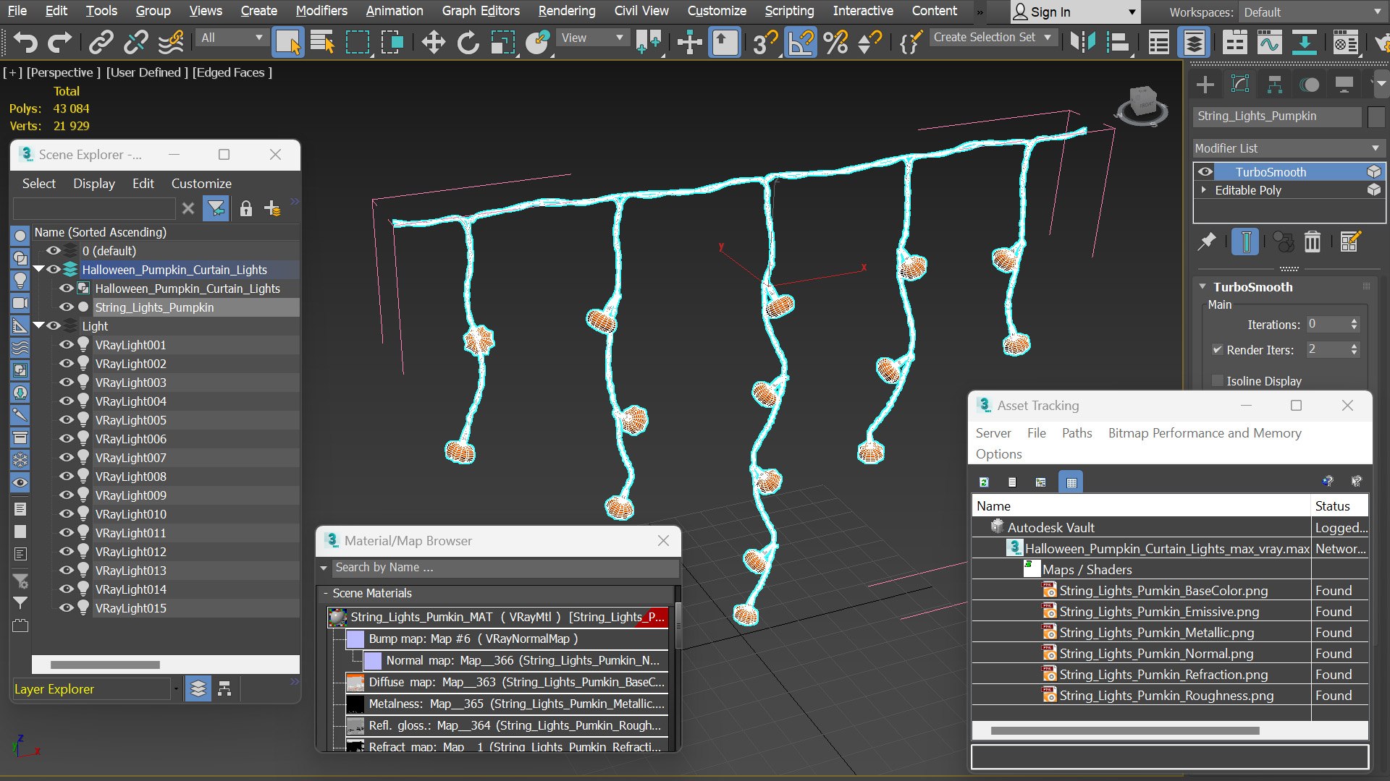Open the View reference coordinate dropdown
The height and width of the screenshot is (781, 1390).
pos(592,38)
